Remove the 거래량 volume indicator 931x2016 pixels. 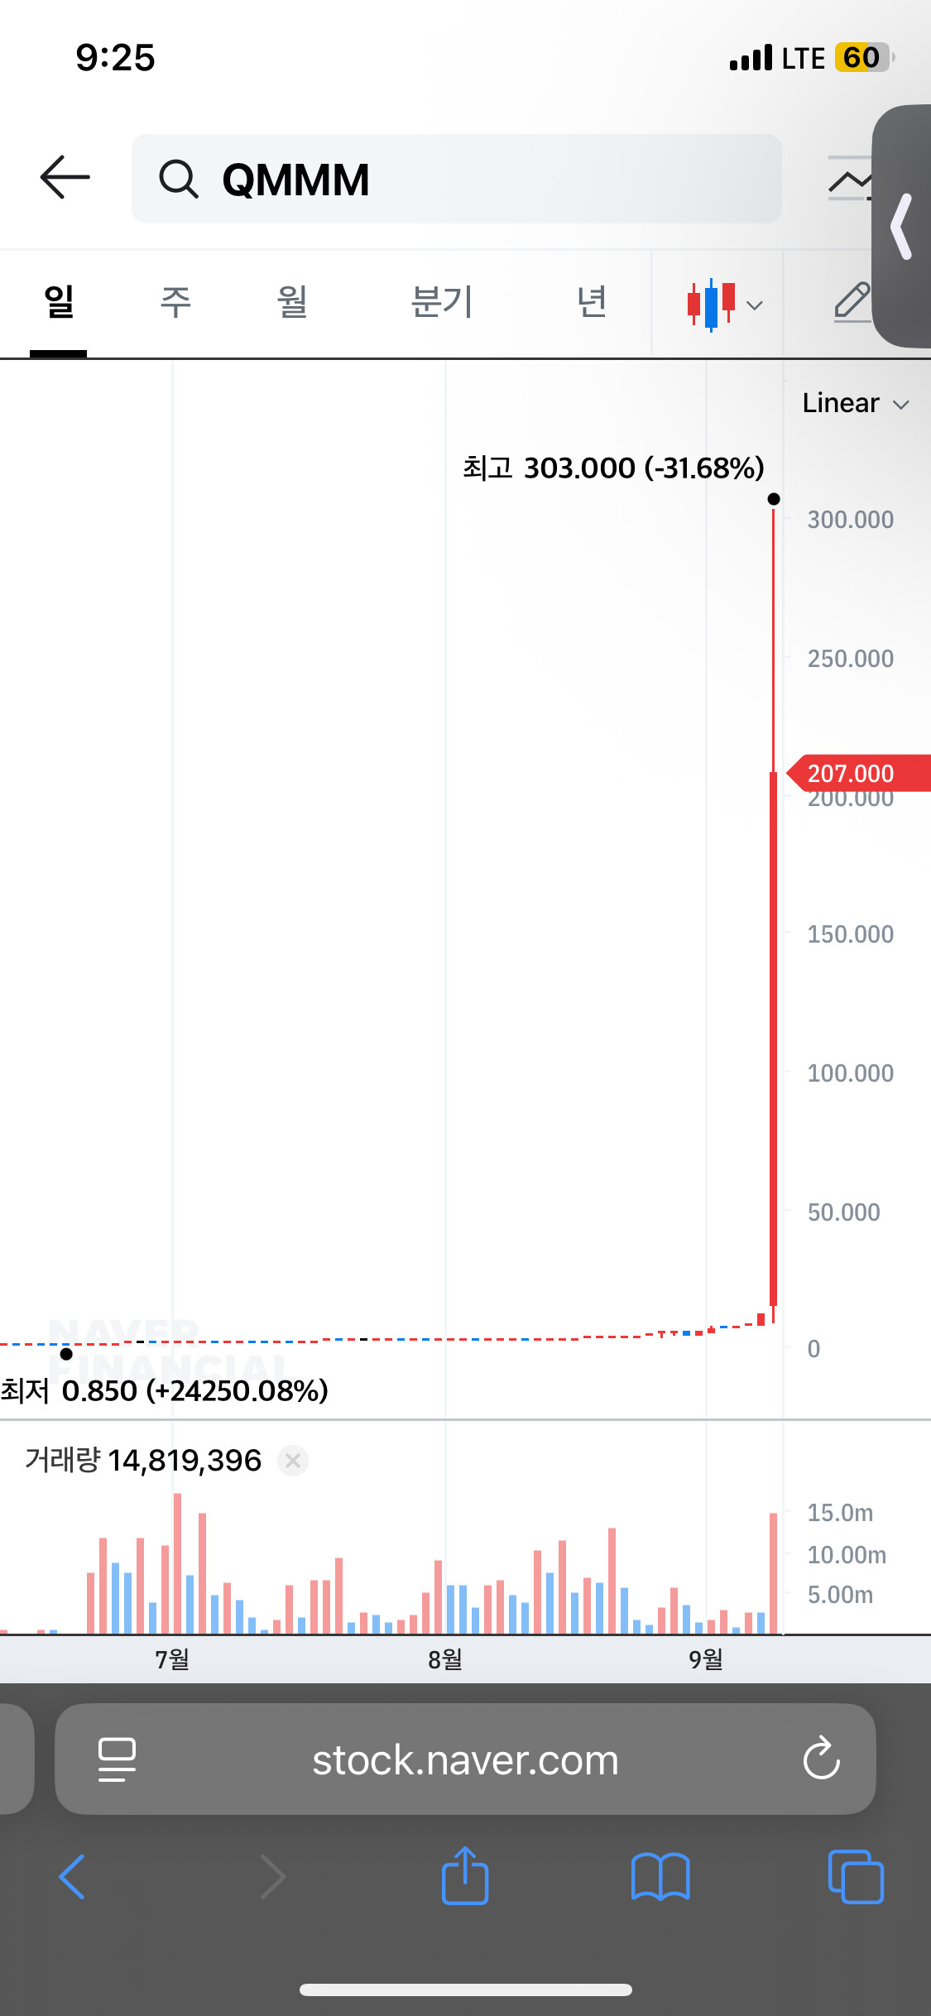[x=292, y=1461]
